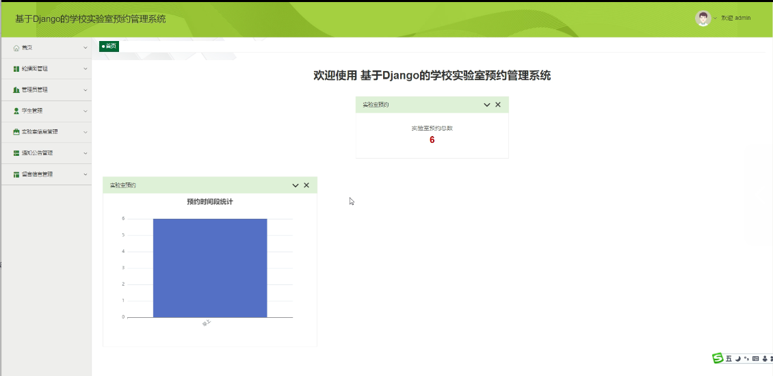
Task: Expand the 实验室信息管理 chevron
Action: tap(86, 132)
